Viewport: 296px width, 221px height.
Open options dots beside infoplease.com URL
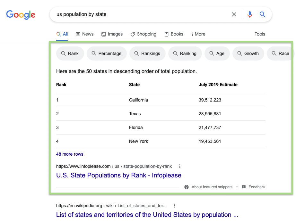click(x=180, y=166)
